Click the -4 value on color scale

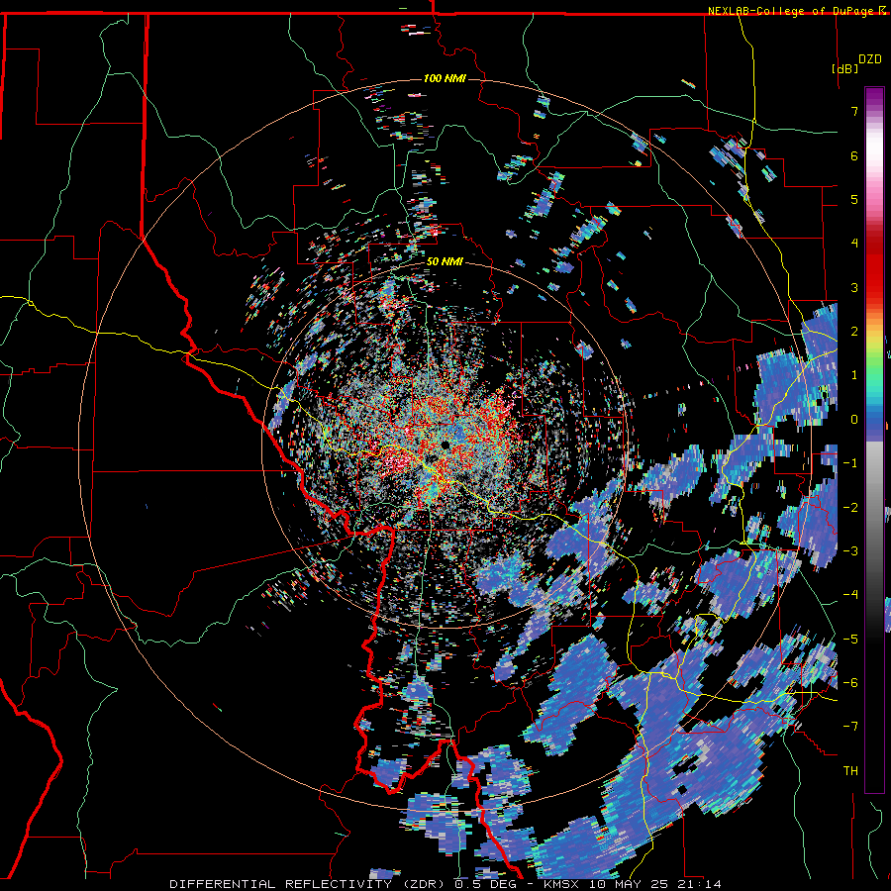point(850,595)
